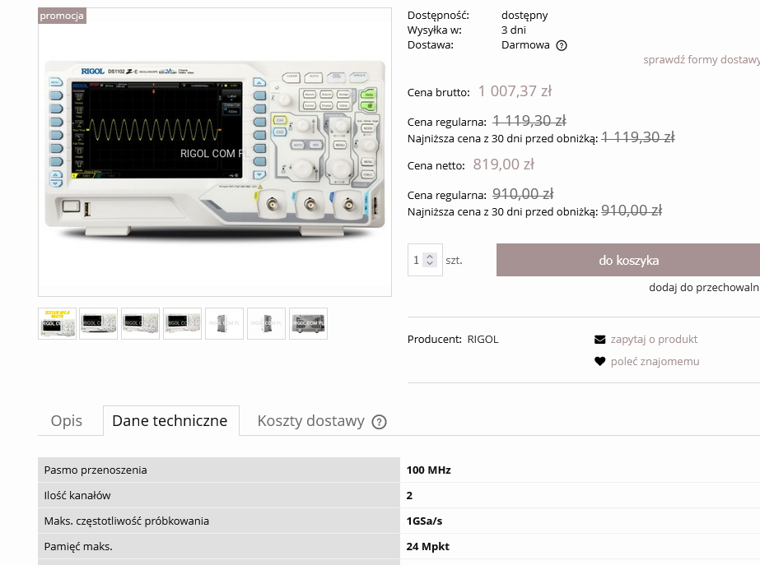Select the second oscilloscope thumbnail
The height and width of the screenshot is (565, 760).
(x=99, y=323)
